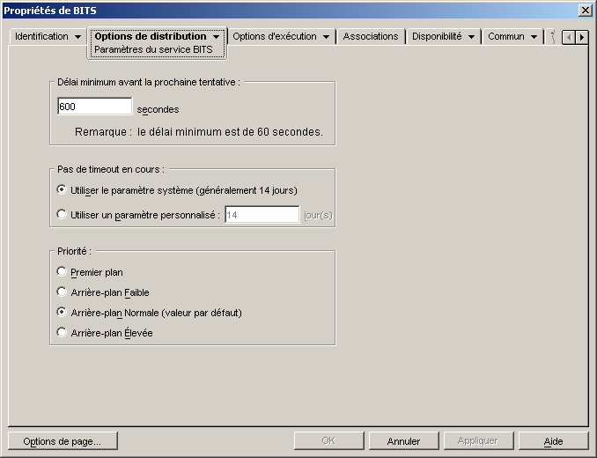This screenshot has height=458, width=597.
Task: Click the Annuler button
Action: (403, 441)
